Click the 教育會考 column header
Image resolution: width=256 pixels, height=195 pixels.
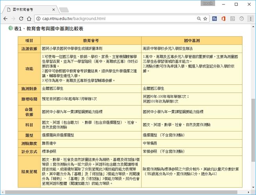click(91, 40)
